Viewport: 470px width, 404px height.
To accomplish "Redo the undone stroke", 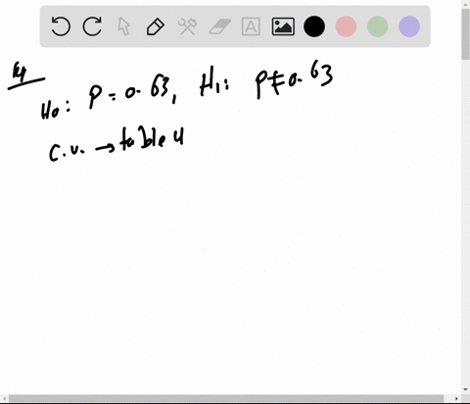I will (x=92, y=26).
